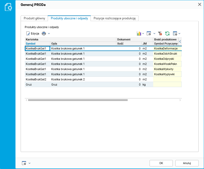Collapse the side panel with the blue chevron
This screenshot has height=169, width=204.
(x=180, y=41)
